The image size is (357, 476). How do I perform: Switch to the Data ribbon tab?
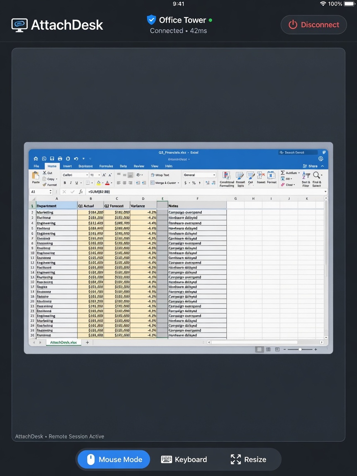pos(123,166)
